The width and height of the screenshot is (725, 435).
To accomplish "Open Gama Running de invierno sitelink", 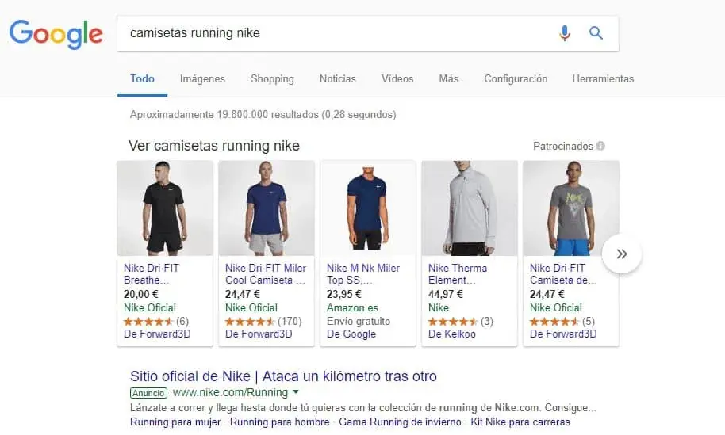I will coord(400,422).
